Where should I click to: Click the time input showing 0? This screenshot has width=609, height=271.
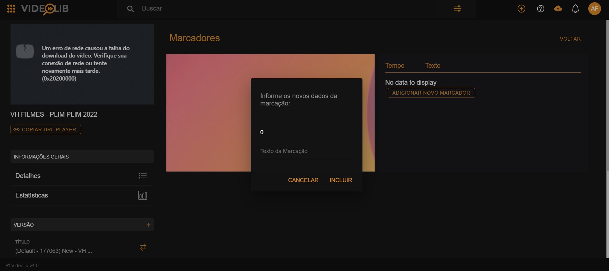[307, 132]
